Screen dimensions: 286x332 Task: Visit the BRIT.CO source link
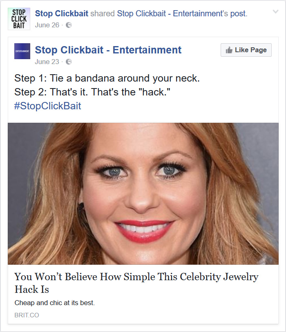27,315
